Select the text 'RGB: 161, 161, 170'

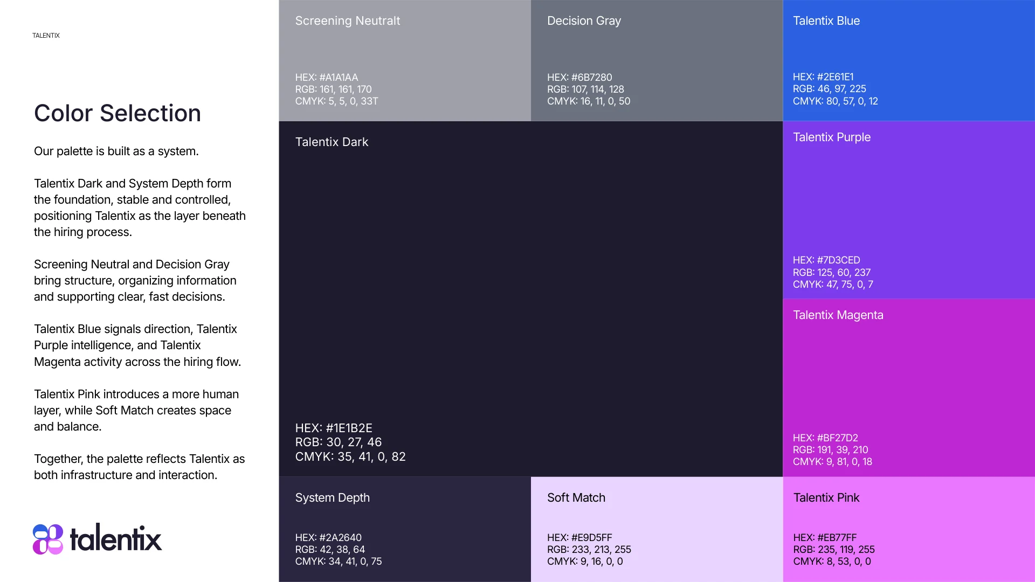click(x=333, y=89)
